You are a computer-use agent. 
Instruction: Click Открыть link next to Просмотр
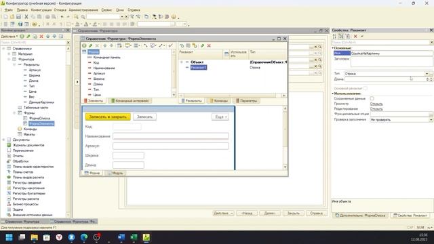(376, 104)
